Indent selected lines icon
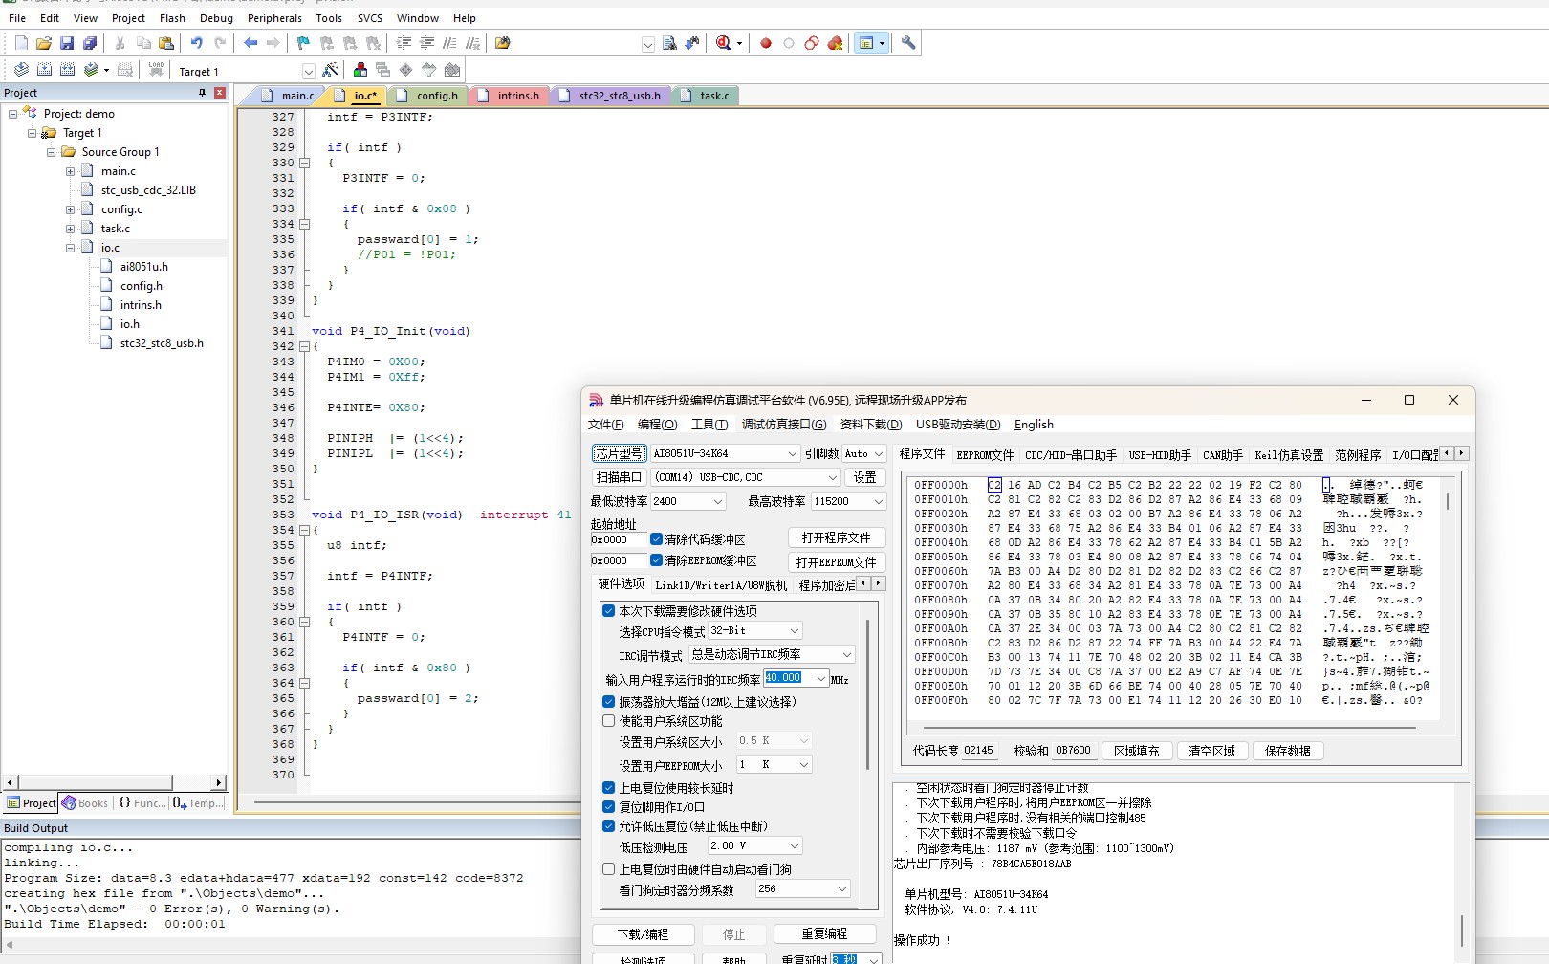 [404, 43]
